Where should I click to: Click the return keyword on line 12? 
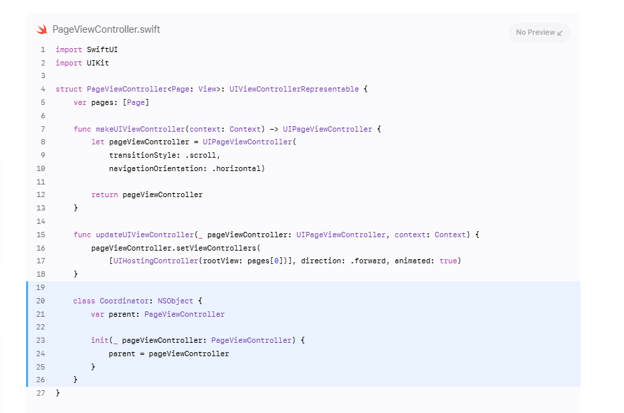pyautogui.click(x=104, y=194)
